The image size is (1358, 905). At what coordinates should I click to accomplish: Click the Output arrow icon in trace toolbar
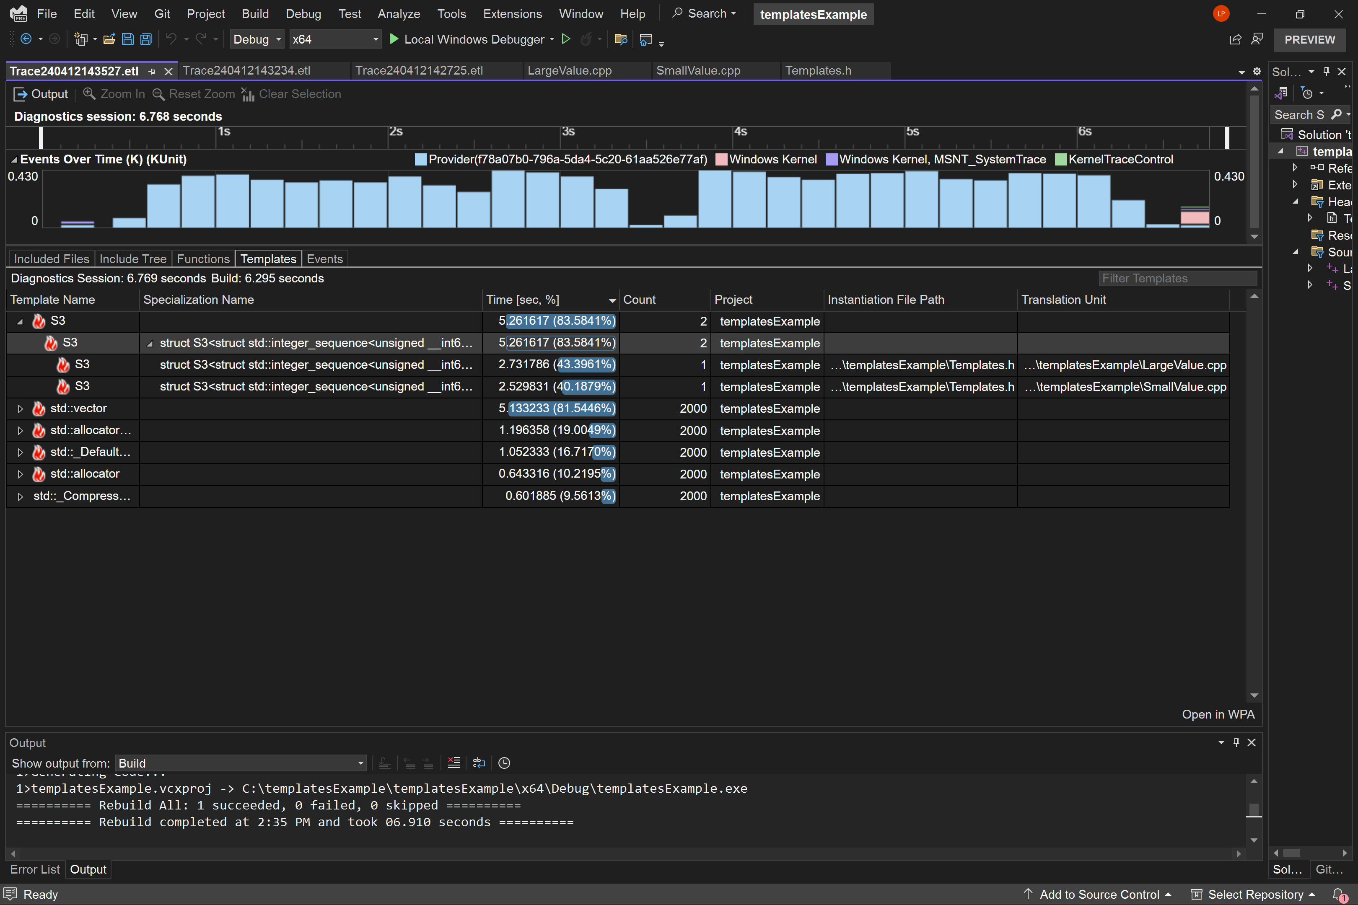pos(20,93)
